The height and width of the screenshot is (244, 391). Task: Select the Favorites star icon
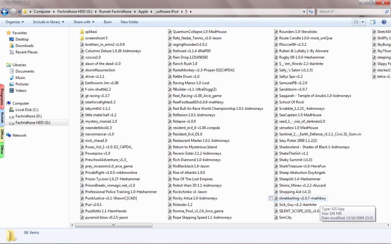[8, 33]
